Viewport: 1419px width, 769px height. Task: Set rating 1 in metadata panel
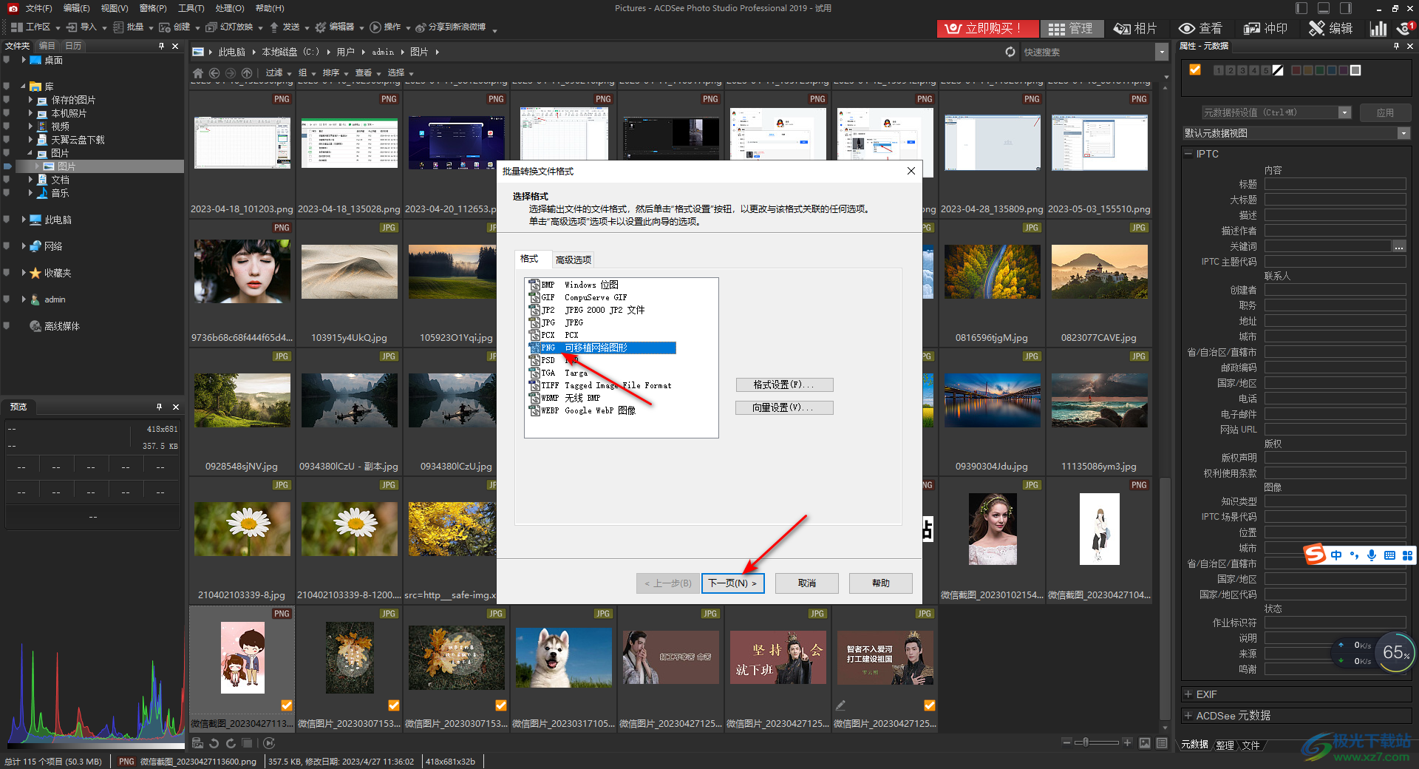click(1219, 70)
